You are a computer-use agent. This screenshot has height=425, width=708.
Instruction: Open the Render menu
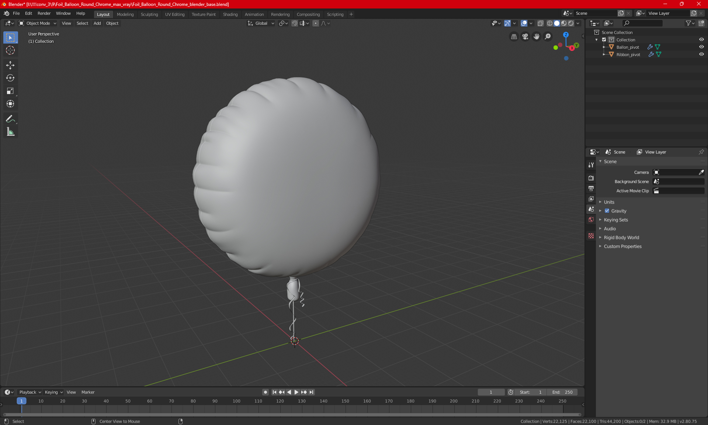point(44,13)
